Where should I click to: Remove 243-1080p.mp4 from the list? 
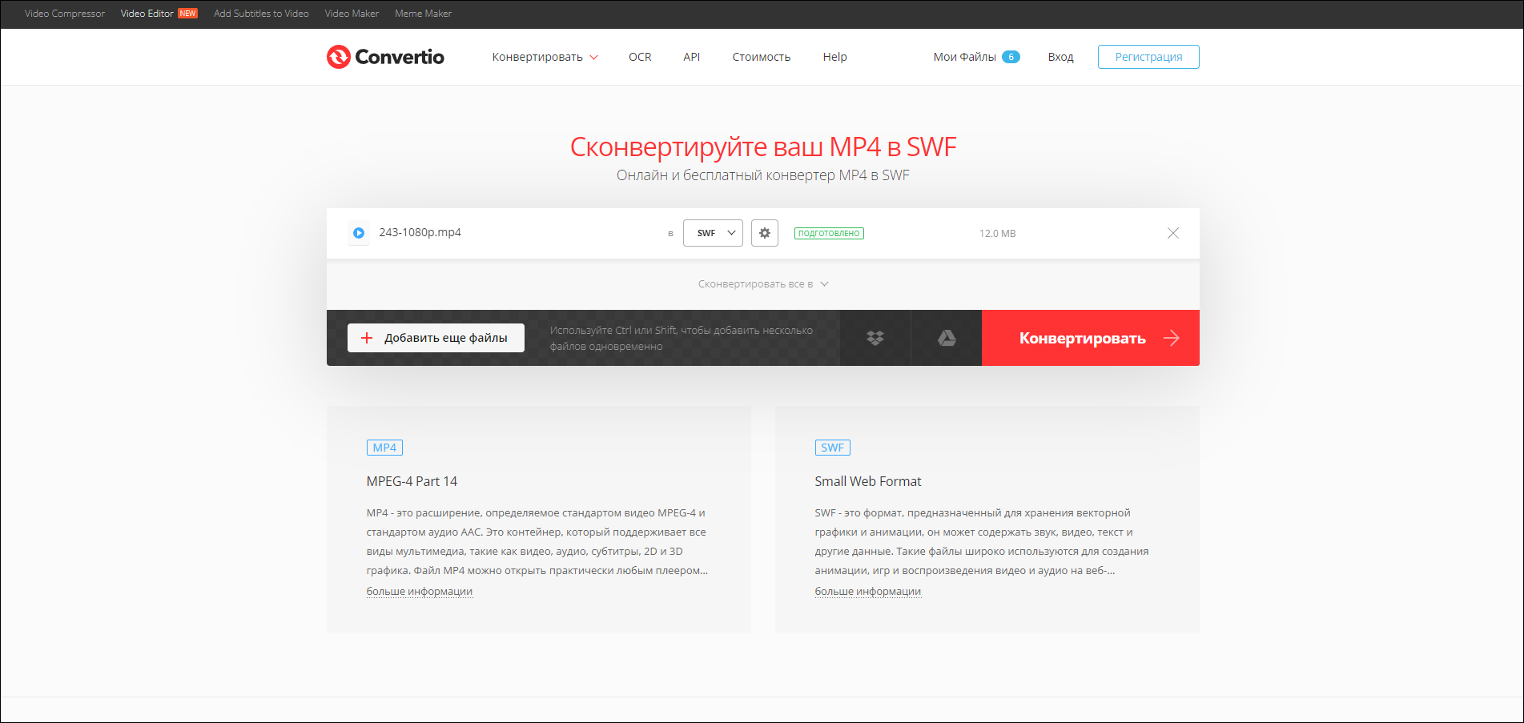click(1172, 233)
